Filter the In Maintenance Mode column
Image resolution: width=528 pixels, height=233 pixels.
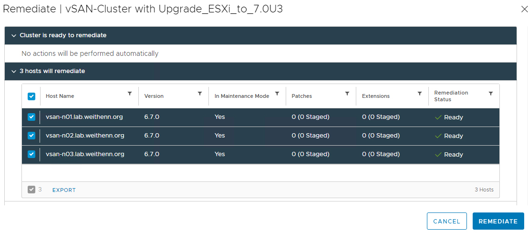point(277,94)
